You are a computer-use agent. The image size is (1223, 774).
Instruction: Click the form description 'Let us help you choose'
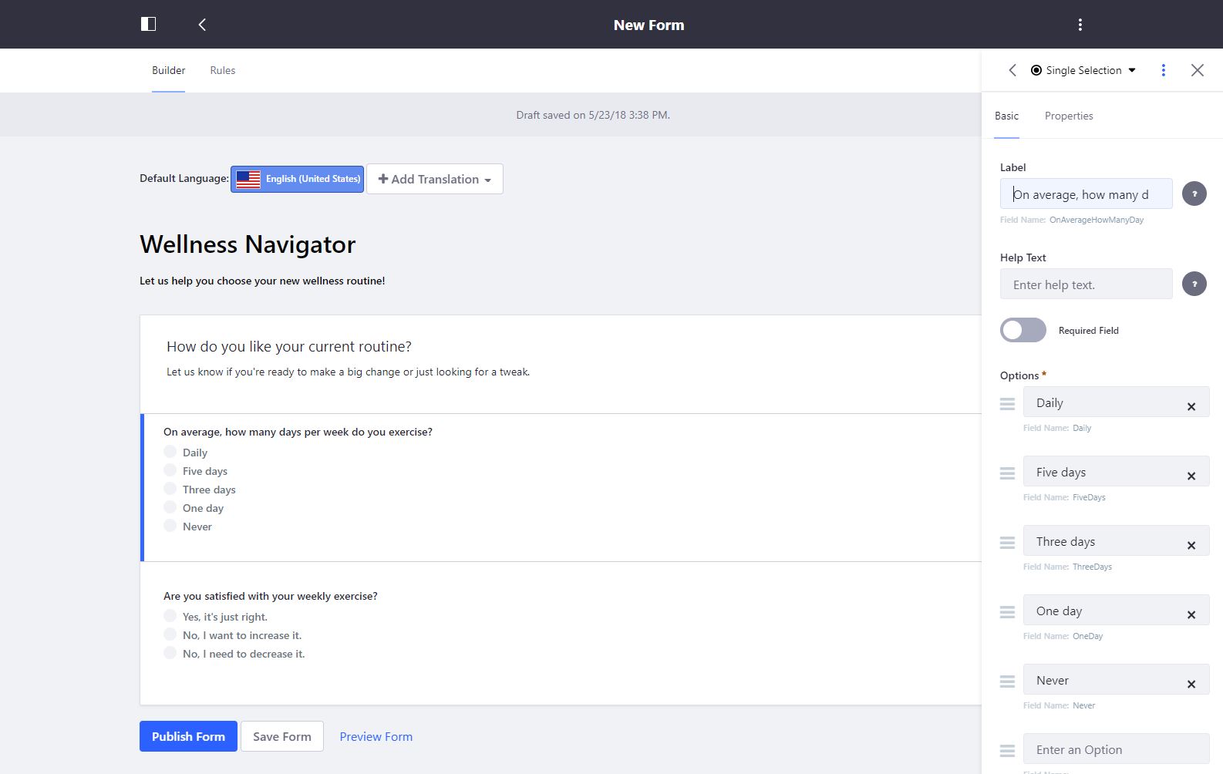[x=262, y=281]
